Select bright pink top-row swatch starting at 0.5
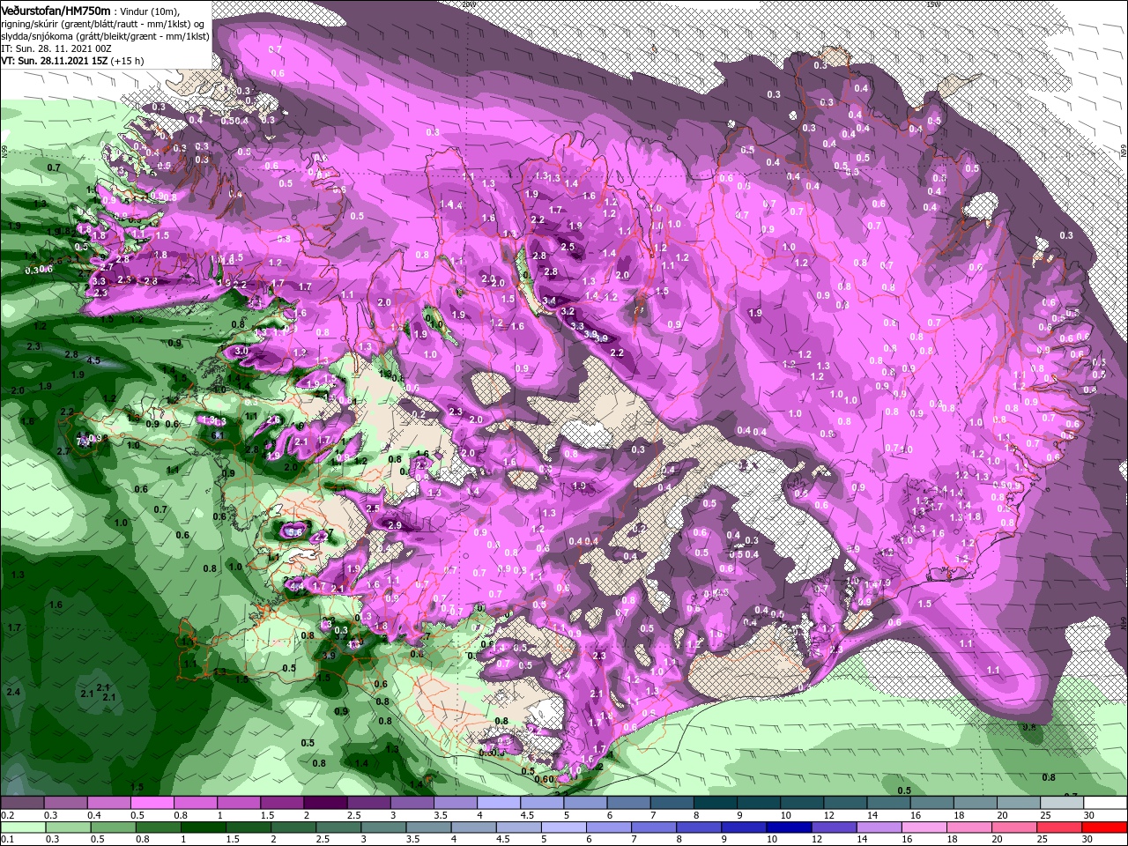Screen dimensions: 1128x846 [151, 803]
